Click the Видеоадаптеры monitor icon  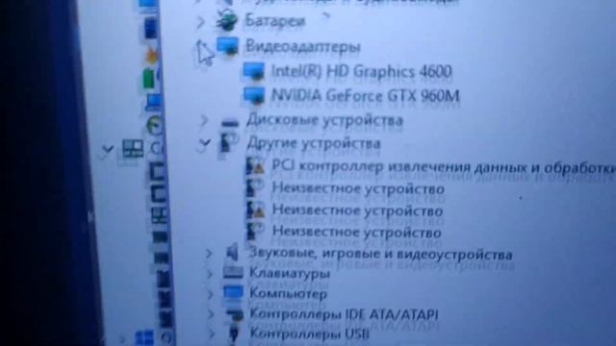tap(227, 46)
